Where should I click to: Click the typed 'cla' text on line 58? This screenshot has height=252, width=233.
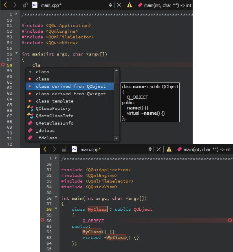pyautogui.click(x=36, y=65)
